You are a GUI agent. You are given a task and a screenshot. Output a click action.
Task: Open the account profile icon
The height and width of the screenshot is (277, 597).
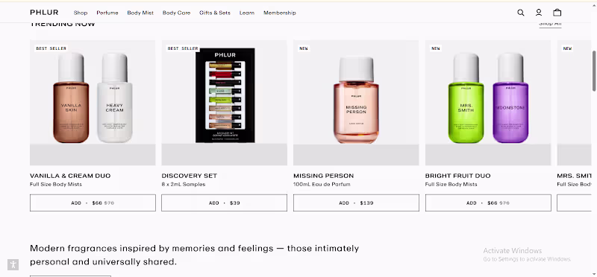coord(538,13)
